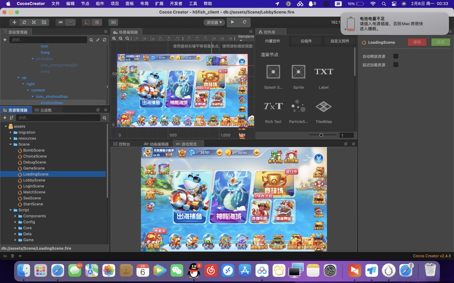Open the 浏览器 preview platform dropdown
The width and height of the screenshot is (454, 283).
coord(214,22)
